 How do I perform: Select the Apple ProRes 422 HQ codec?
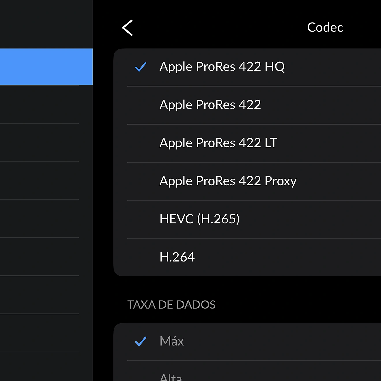[x=222, y=67]
